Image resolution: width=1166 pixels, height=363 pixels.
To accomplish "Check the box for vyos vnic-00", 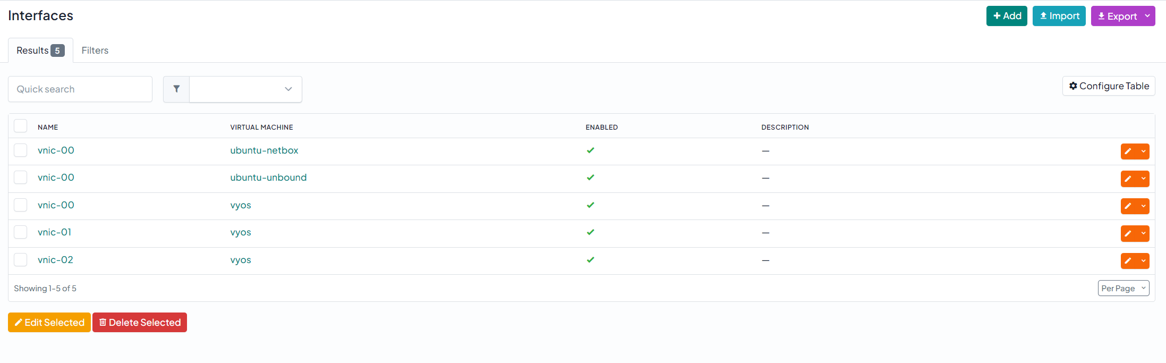I will click(x=20, y=205).
